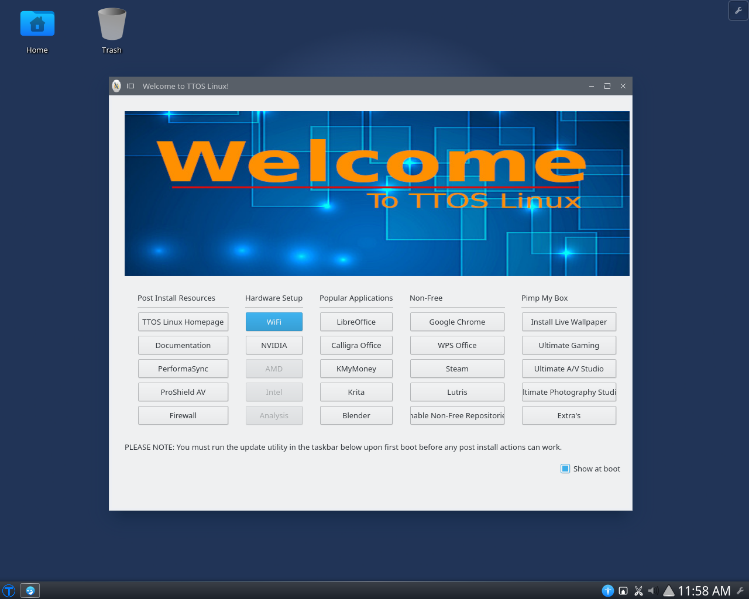Viewport: 749px width, 599px height.
Task: Click Install Live Wallpaper
Action: coord(569,322)
